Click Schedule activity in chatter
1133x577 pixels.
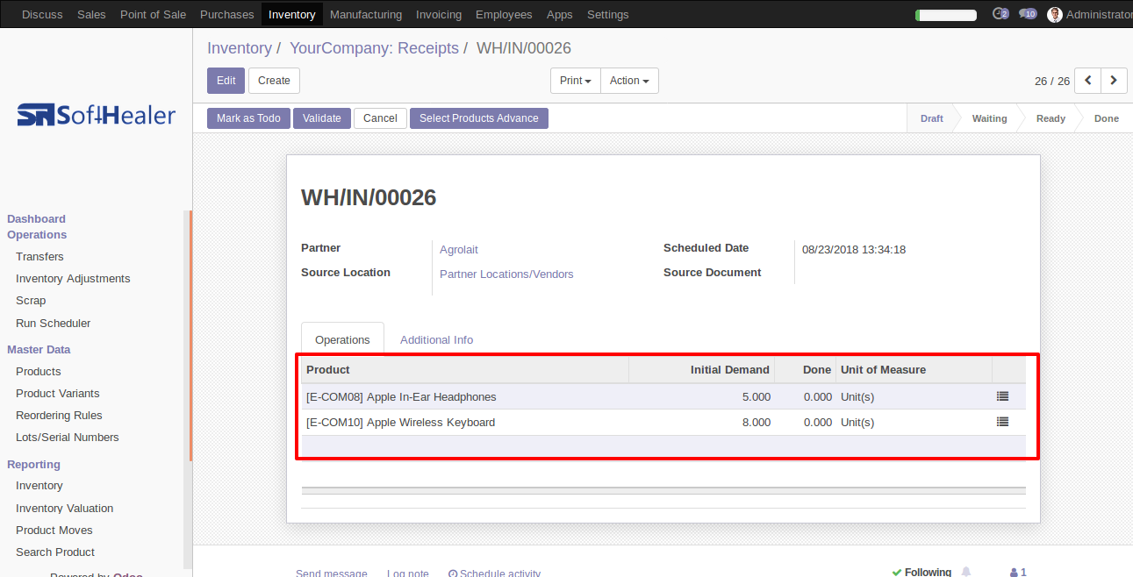[494, 573]
